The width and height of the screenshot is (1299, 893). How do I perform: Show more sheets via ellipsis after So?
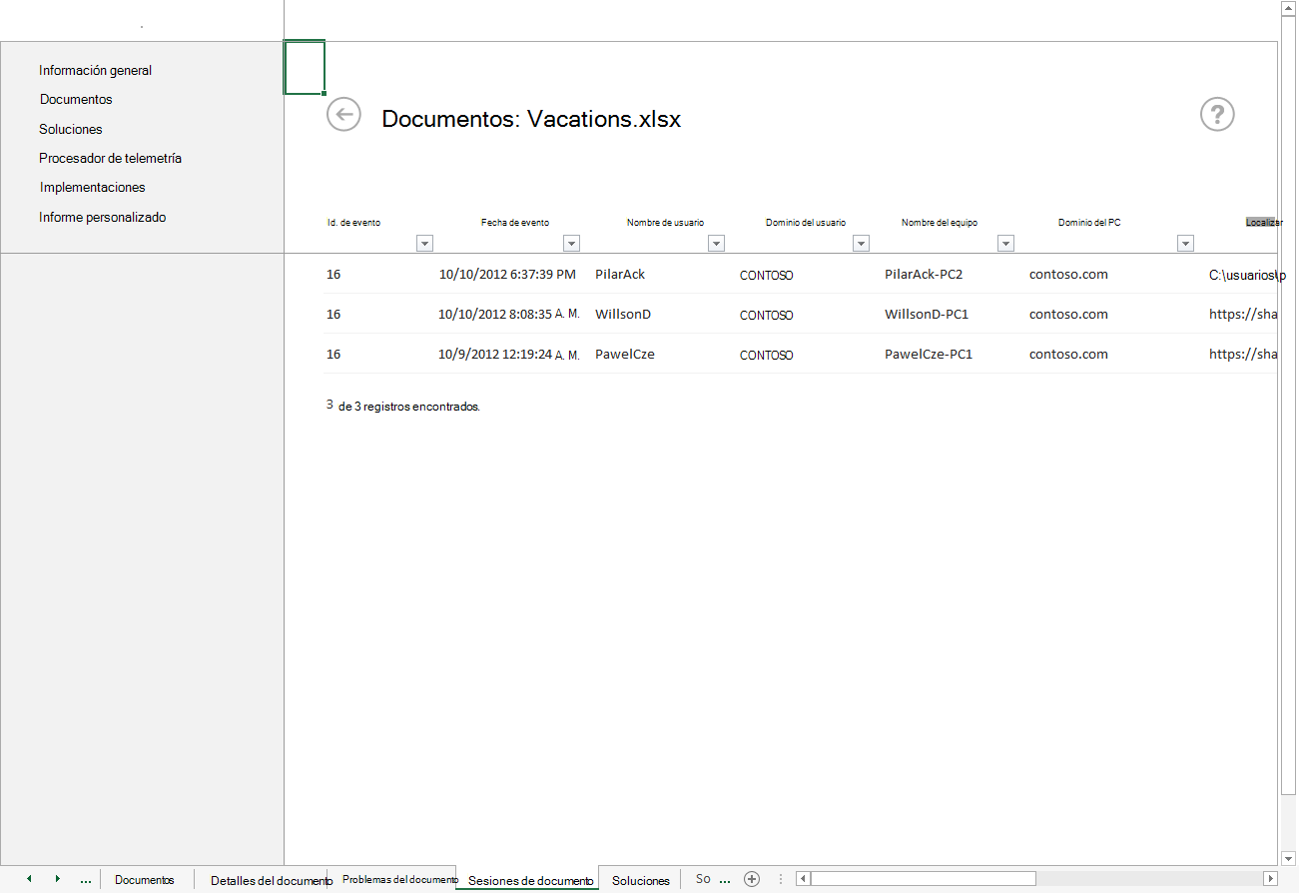[x=724, y=880]
